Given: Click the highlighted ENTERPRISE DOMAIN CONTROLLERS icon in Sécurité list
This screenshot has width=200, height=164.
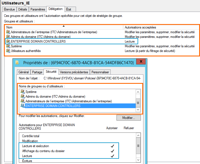Looking at the screenshot, I should pyautogui.click(x=23, y=106).
